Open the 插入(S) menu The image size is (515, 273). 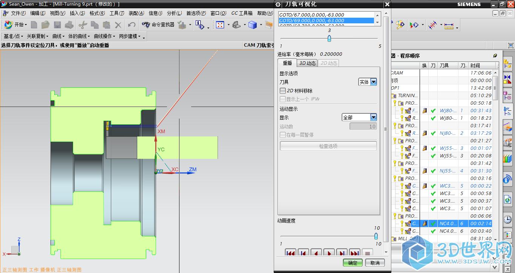point(77,13)
